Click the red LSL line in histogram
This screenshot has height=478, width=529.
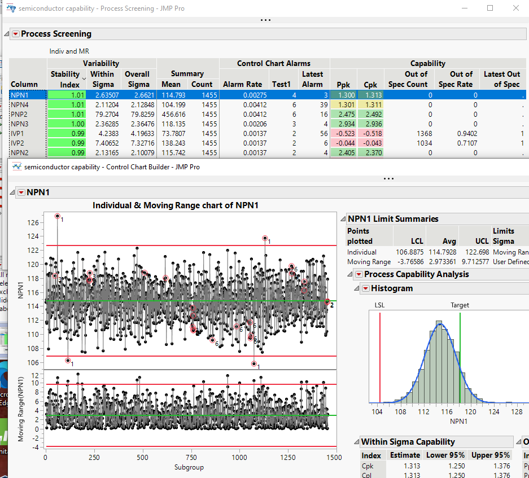tap(380, 356)
